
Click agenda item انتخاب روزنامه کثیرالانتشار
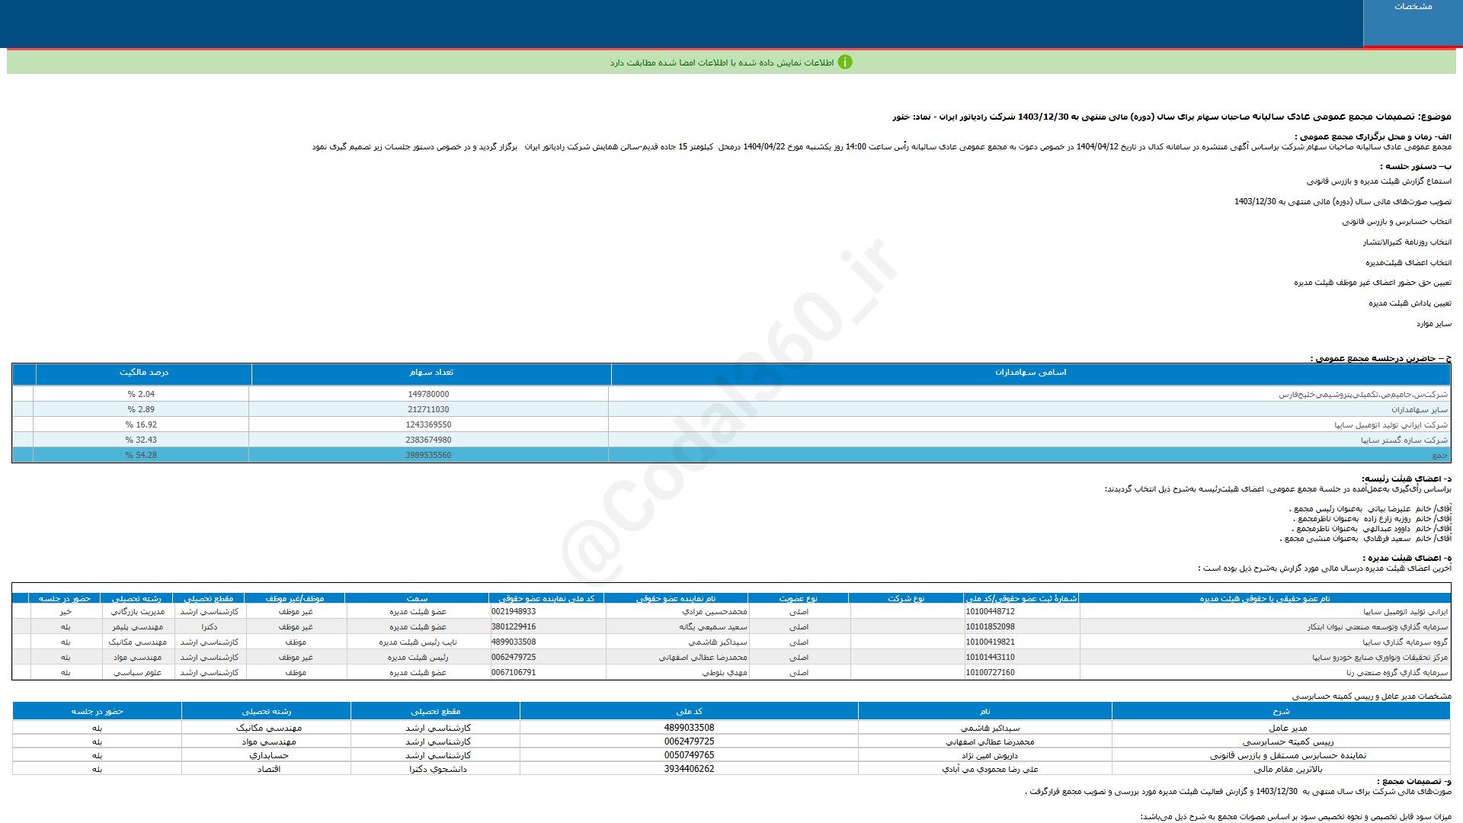1407,242
